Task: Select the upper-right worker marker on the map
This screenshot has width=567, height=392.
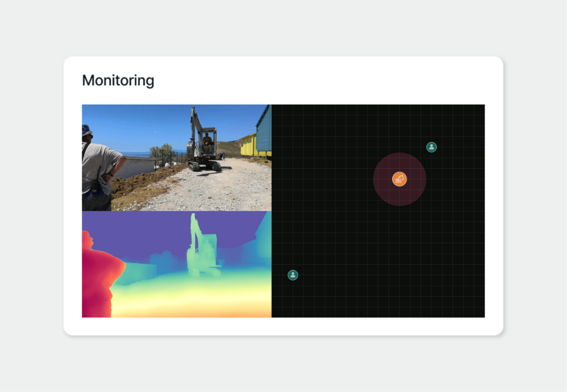Action: pyautogui.click(x=431, y=147)
